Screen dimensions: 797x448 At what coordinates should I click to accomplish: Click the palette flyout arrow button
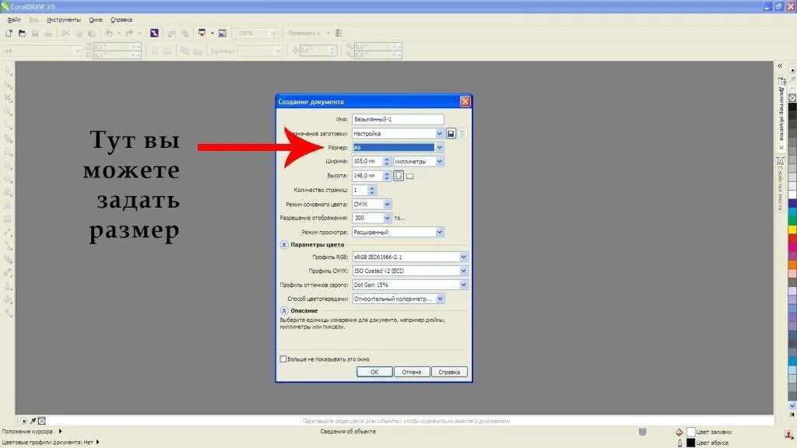pos(792,70)
